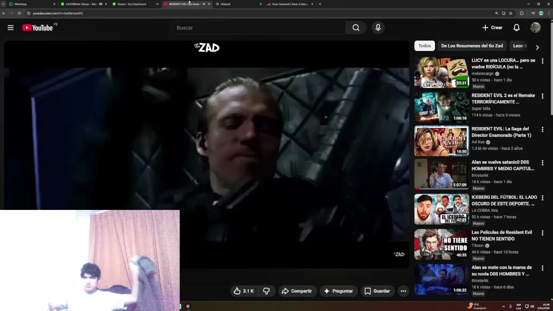Go to the YouTube home logo
Image resolution: width=553 pixels, height=311 pixels.
(38, 28)
